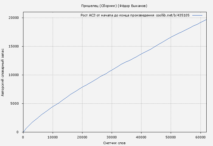The image size is (213, 146).
Task: Click the 10000 tick on vertical axis
Action: point(13,75)
